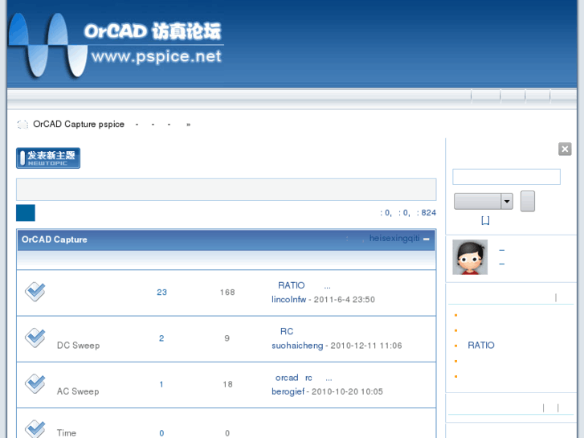Open the DC Sweep forum

coord(78,346)
